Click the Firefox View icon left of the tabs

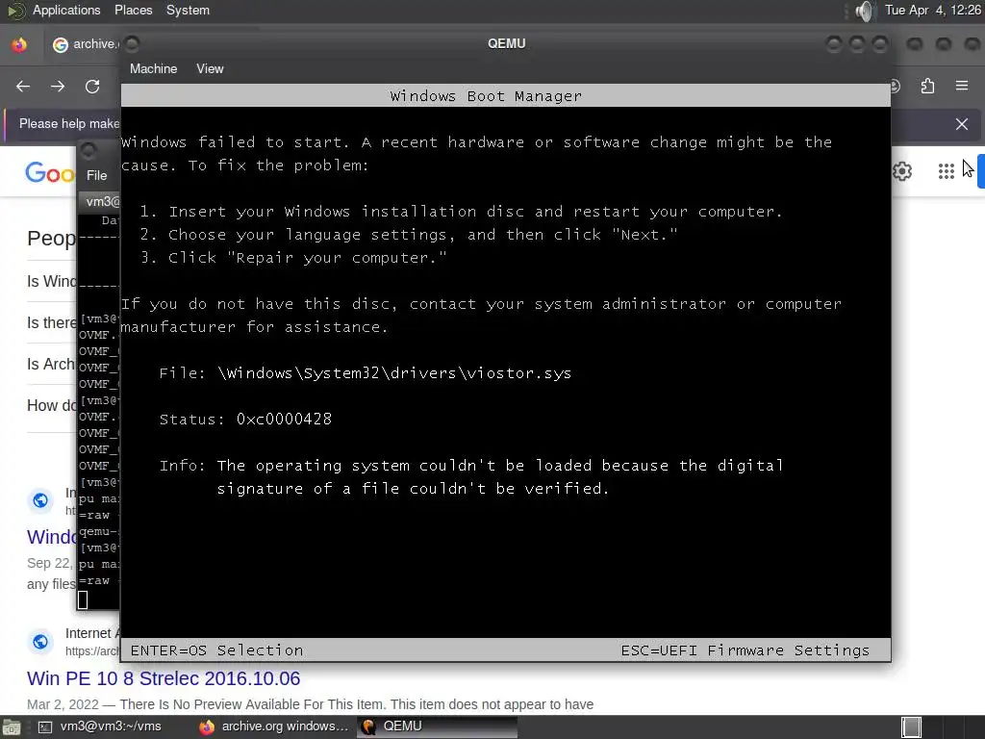tap(19, 44)
